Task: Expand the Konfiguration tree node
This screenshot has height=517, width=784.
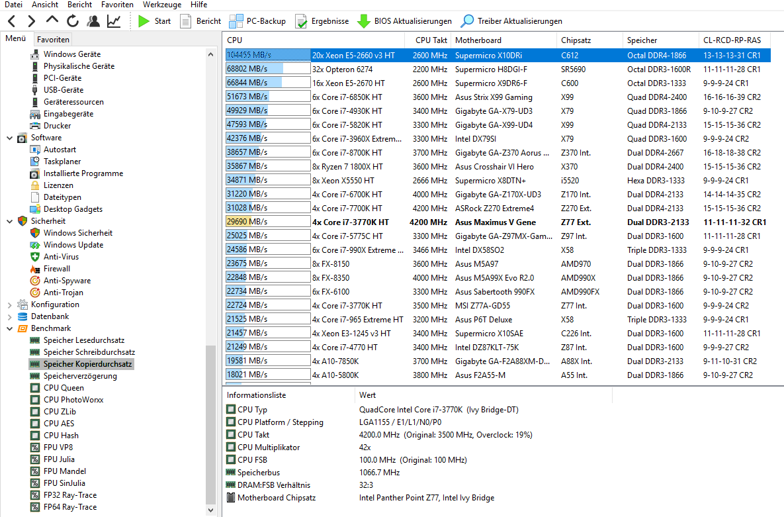Action: coord(9,305)
